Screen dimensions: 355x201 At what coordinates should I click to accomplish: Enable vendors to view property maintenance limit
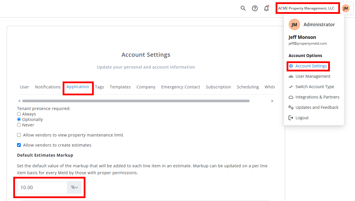[19, 135]
